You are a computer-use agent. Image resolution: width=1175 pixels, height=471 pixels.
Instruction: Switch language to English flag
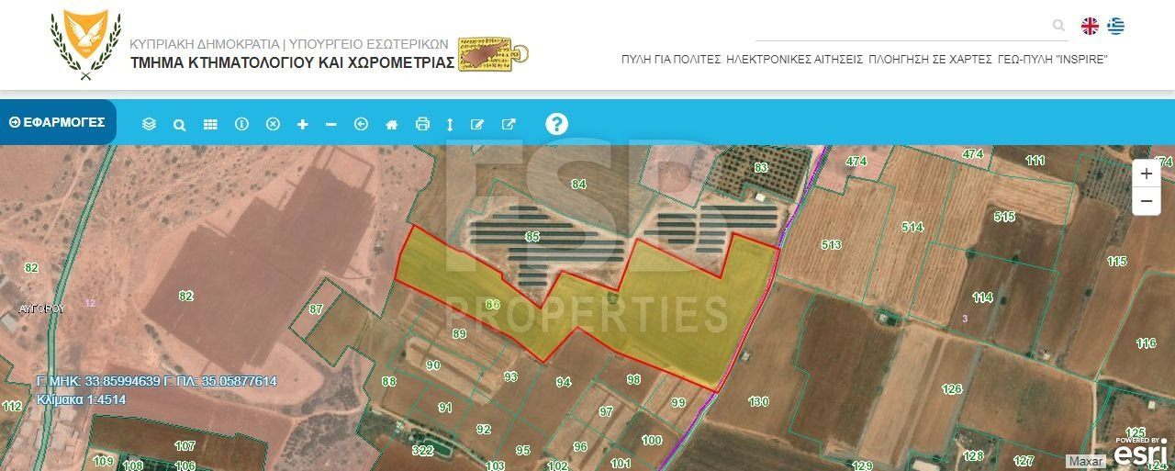tap(1090, 26)
